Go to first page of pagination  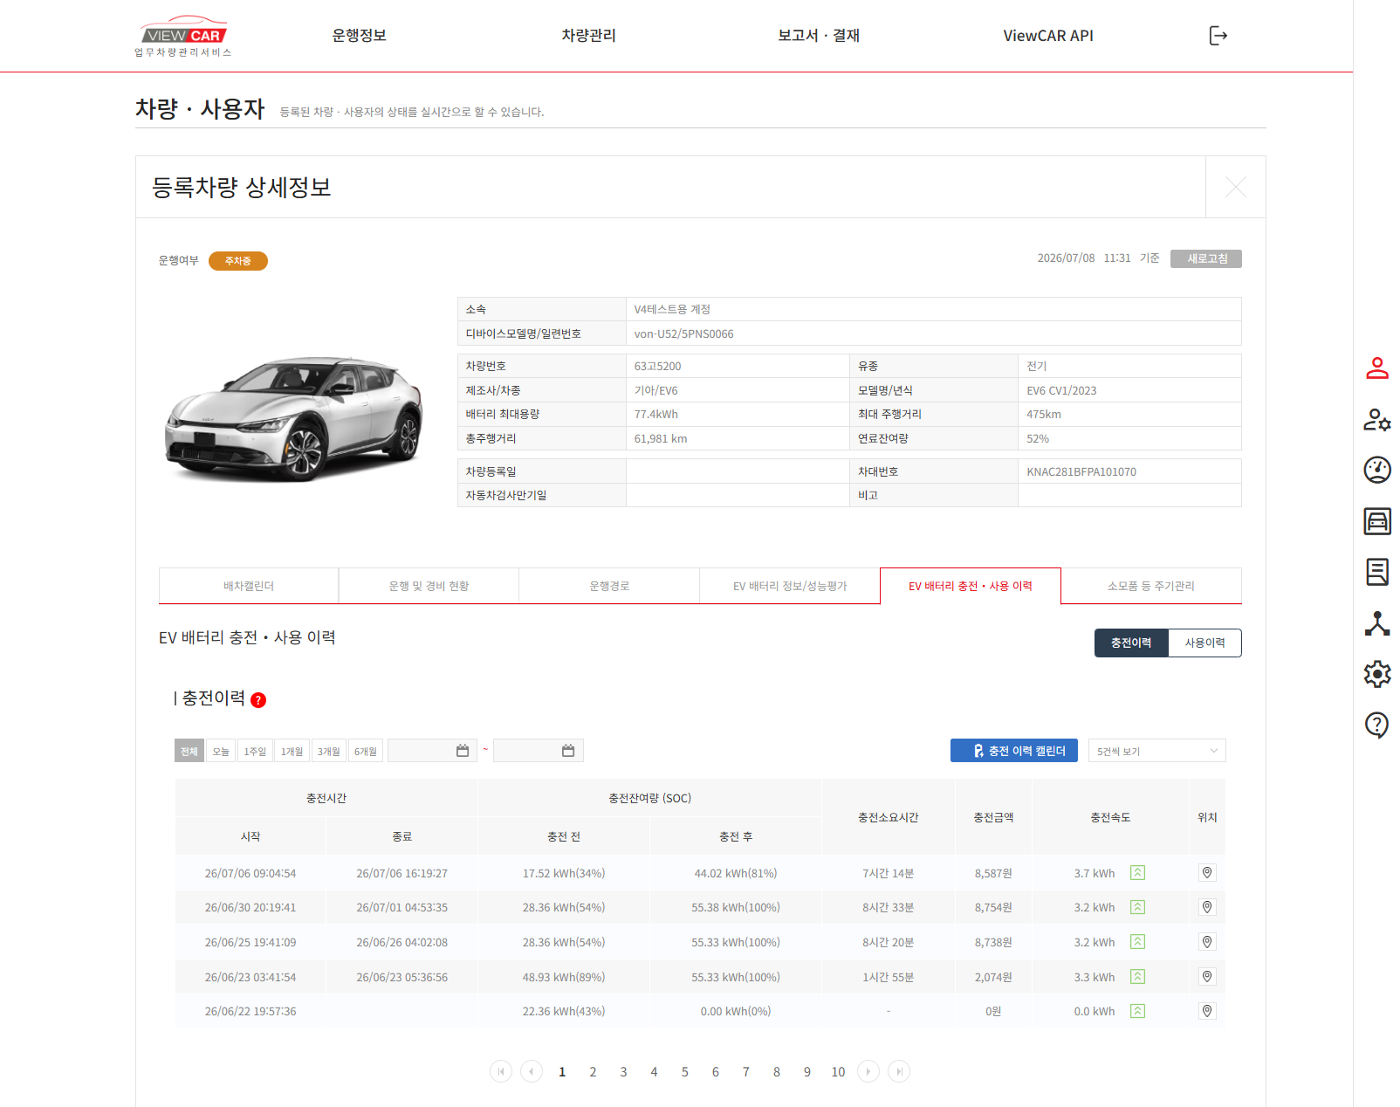click(501, 1071)
